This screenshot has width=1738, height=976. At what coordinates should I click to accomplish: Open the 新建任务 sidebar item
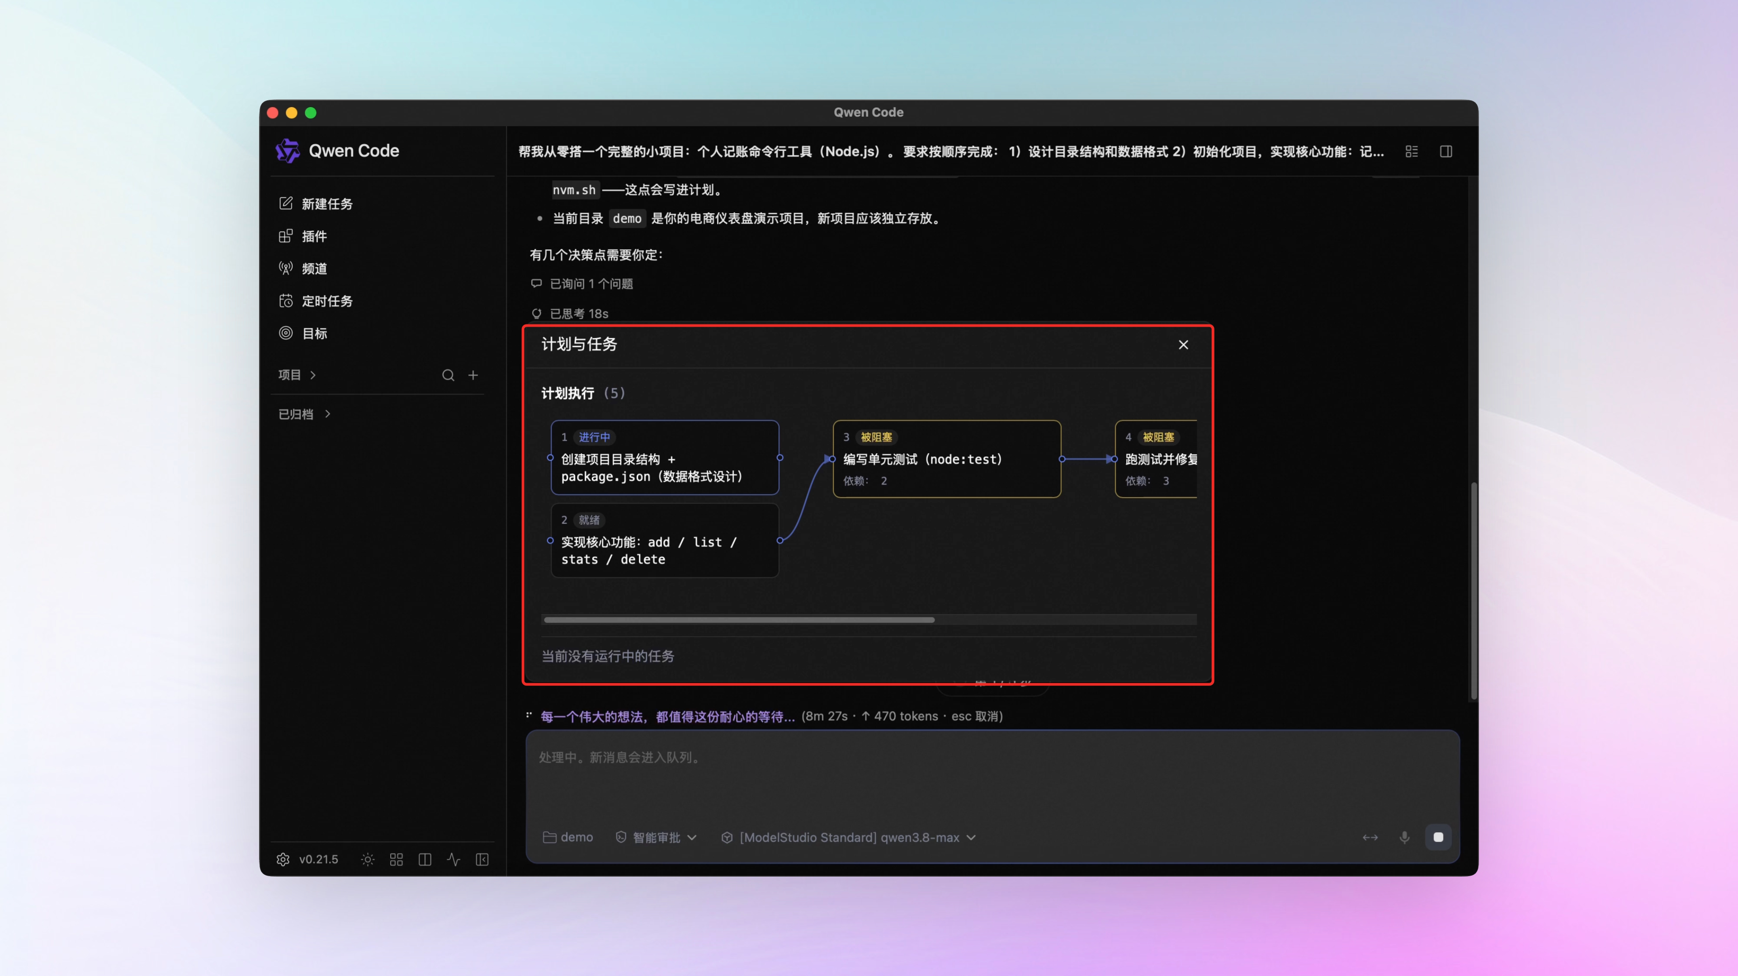coord(316,204)
